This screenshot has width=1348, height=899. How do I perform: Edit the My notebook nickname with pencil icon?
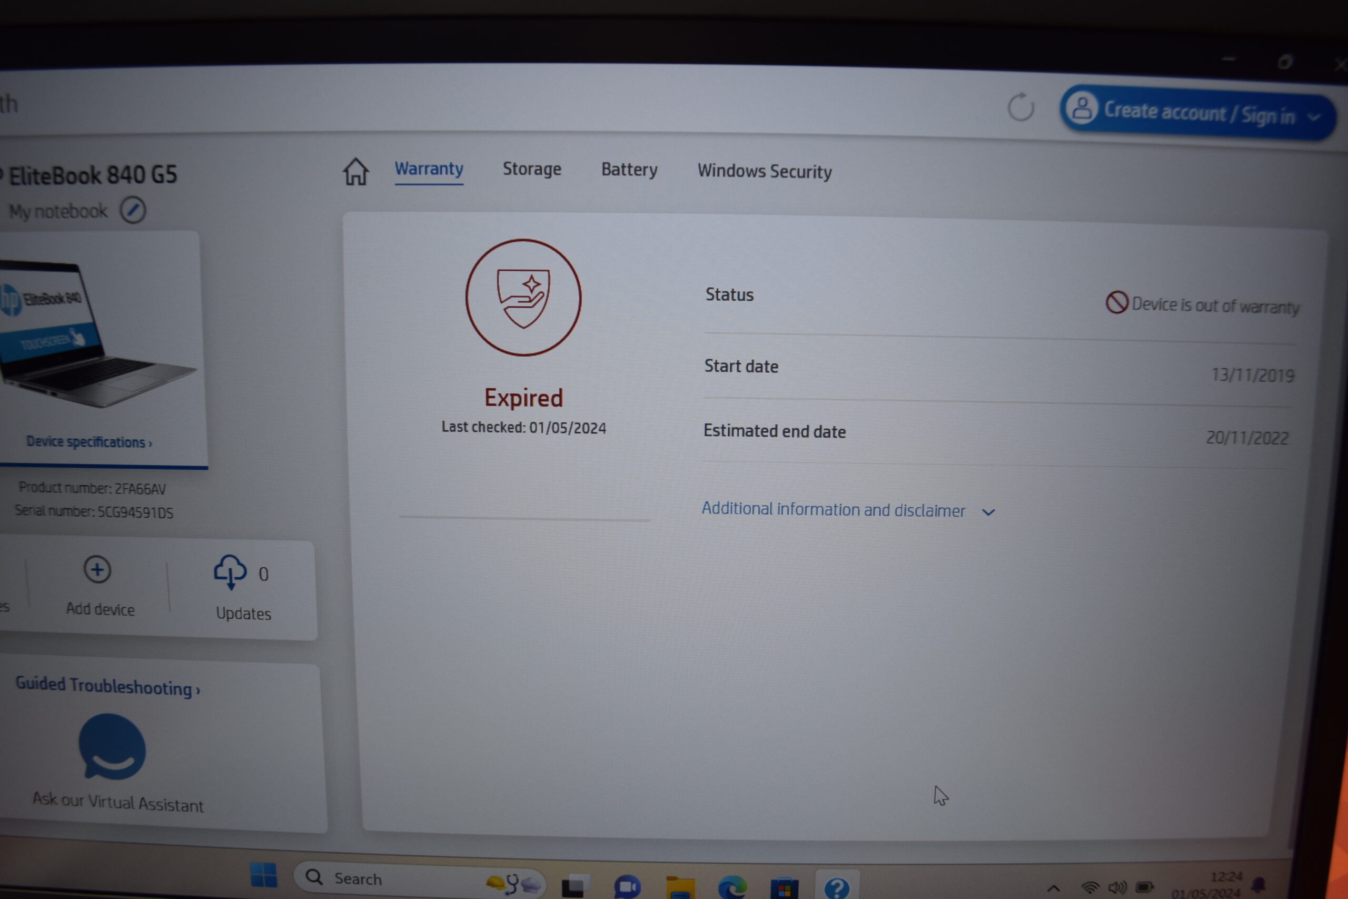133,211
